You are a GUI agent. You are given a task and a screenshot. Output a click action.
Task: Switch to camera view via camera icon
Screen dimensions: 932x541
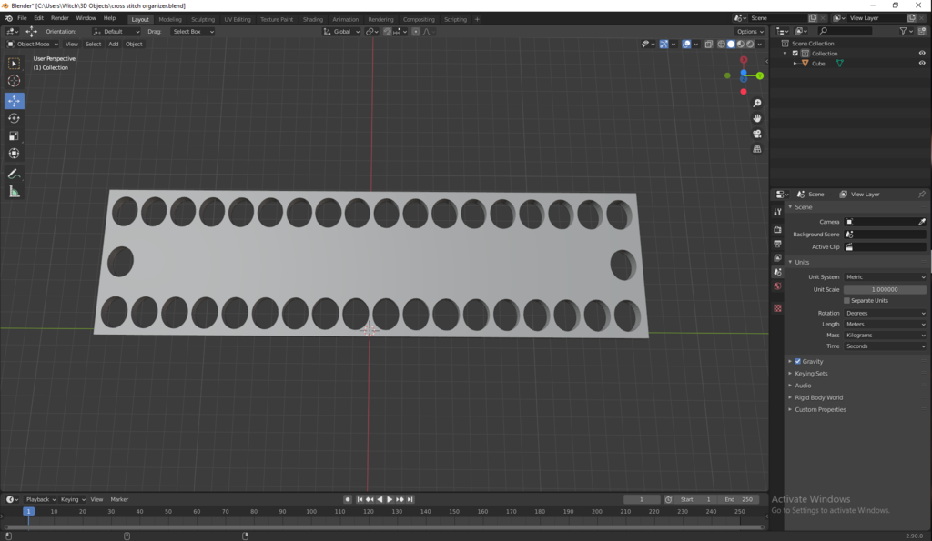click(x=756, y=134)
